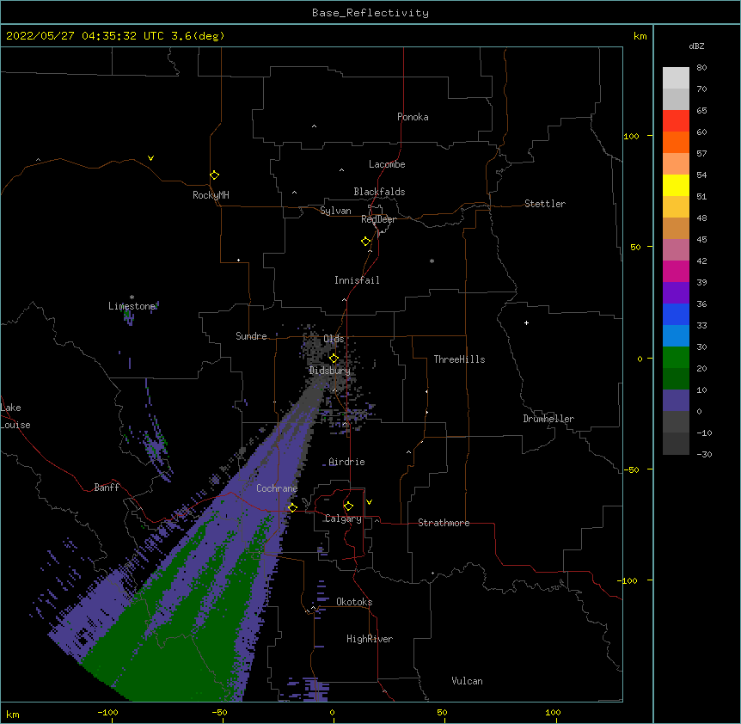Click the Ponoka city label
The width and height of the screenshot is (741, 724).
(413, 117)
